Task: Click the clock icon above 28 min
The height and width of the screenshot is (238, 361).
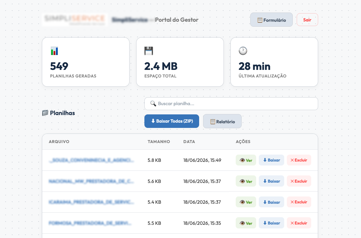Action: coord(243,51)
